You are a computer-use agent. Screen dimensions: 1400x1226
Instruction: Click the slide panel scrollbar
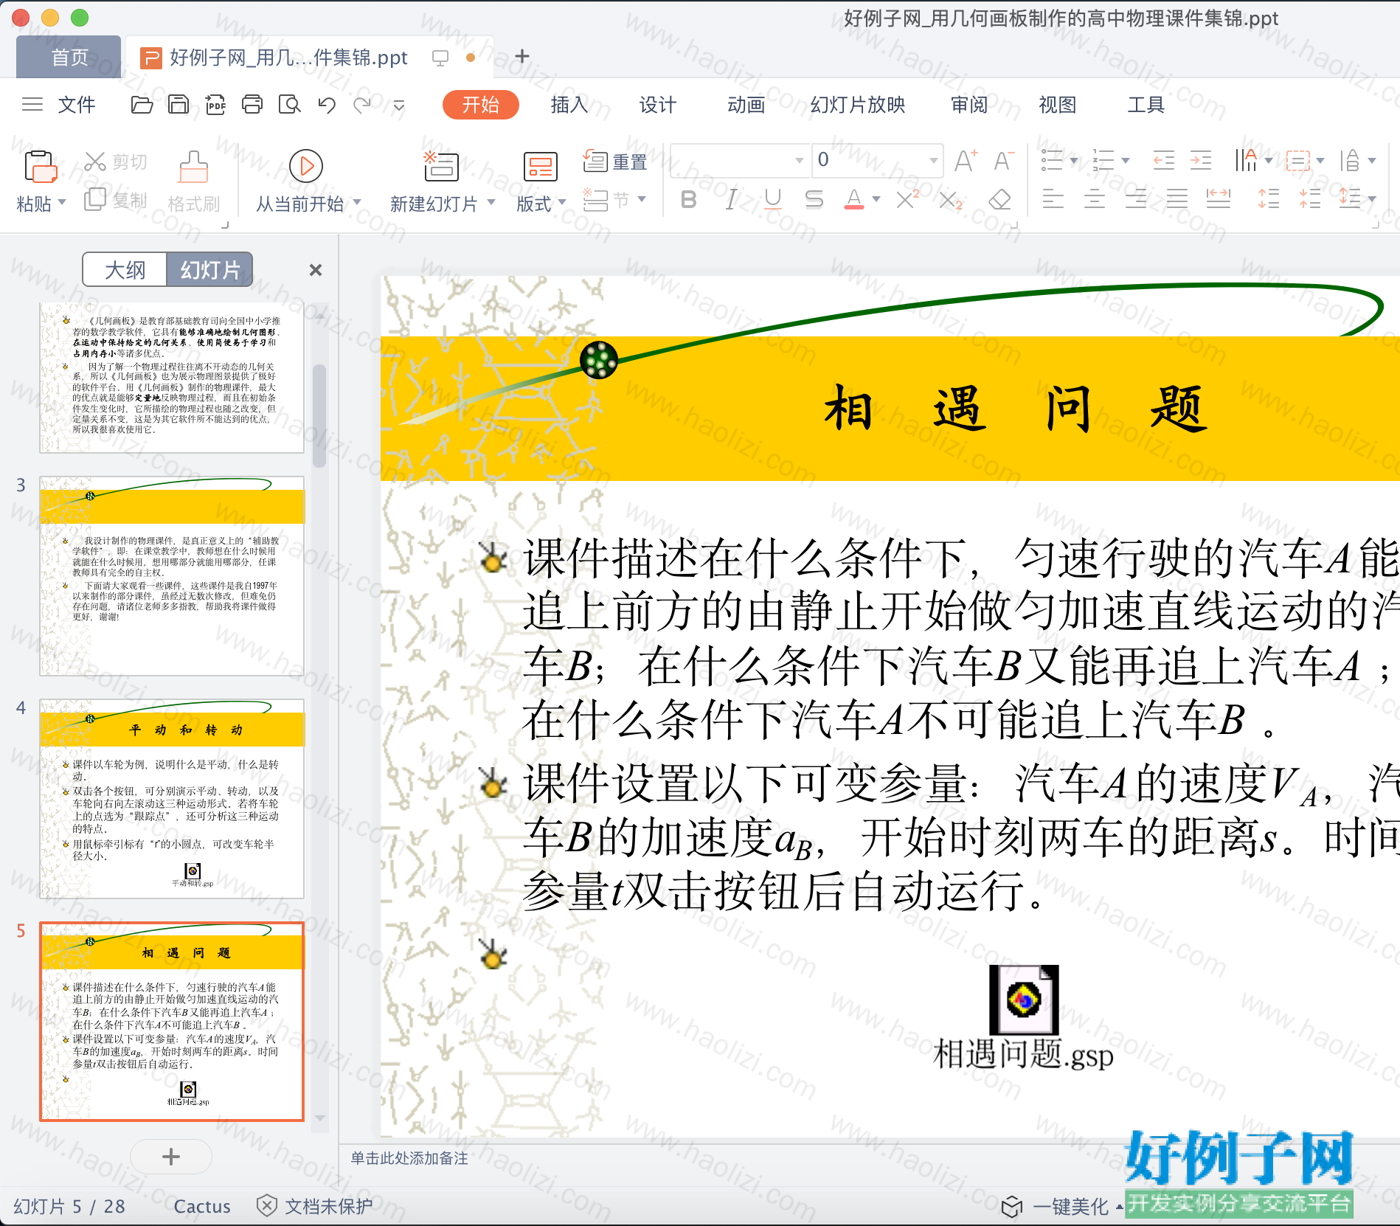[319, 417]
